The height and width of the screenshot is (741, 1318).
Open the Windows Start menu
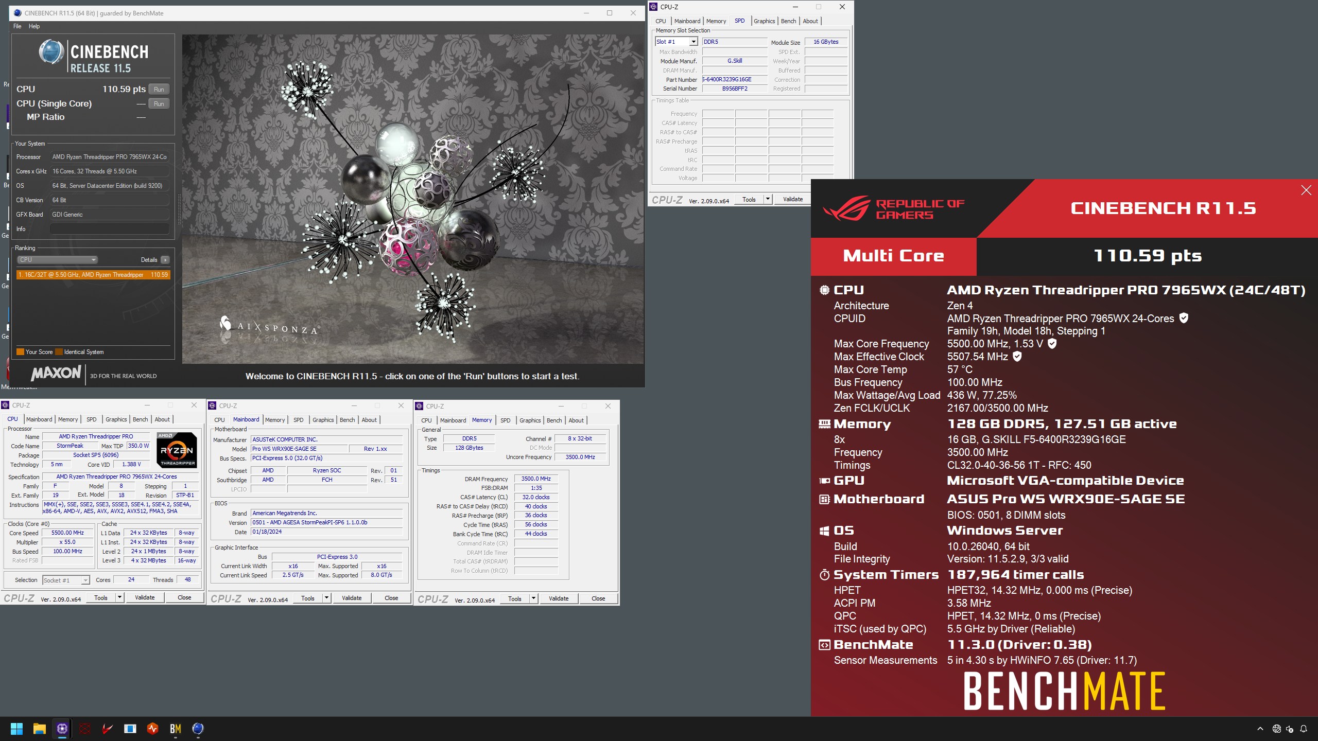[x=16, y=728]
